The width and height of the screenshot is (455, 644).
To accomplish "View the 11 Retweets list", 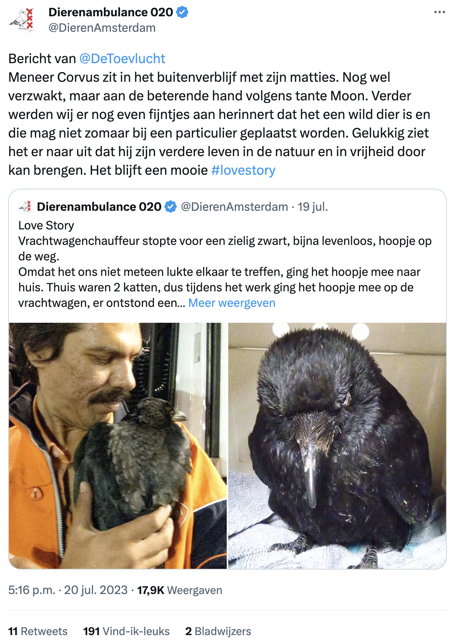I will point(38,631).
